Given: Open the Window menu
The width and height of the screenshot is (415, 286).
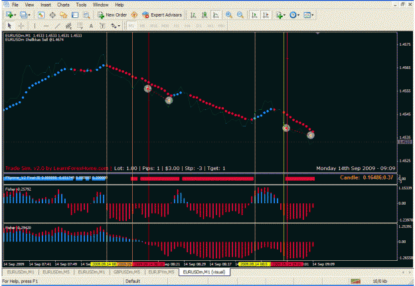Looking at the screenshot, I should 100,5.
